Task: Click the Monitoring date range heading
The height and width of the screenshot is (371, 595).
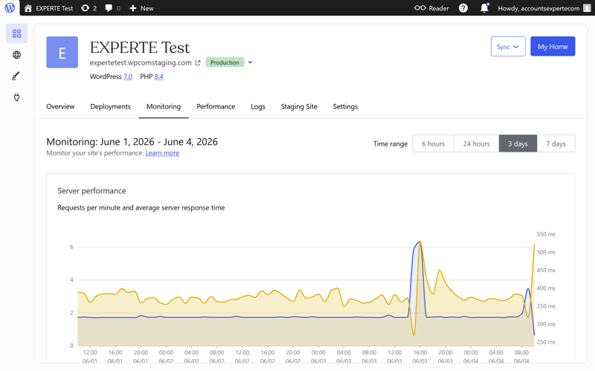Action: 132,142
